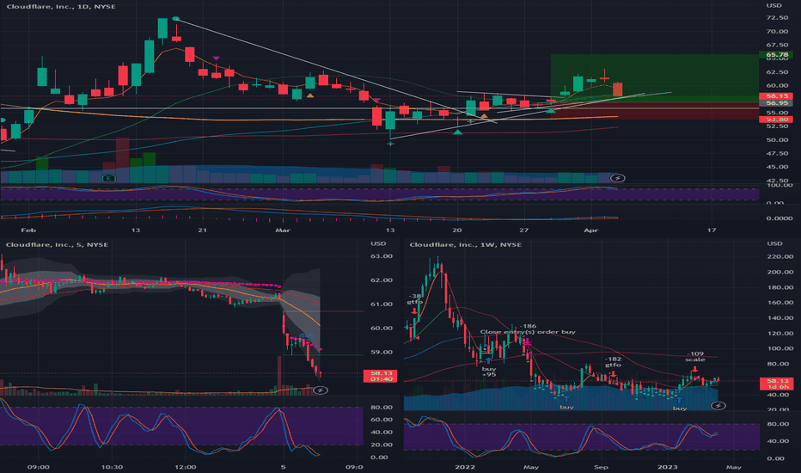Select the green circle trendline anchor at peak

click(x=176, y=19)
